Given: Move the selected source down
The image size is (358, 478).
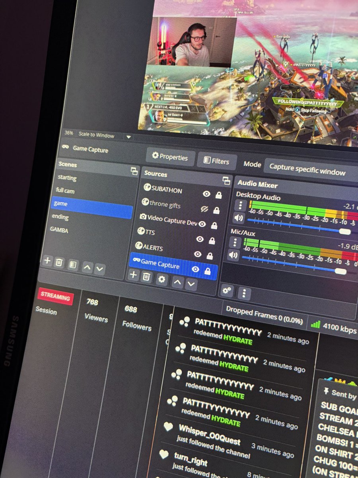Looking at the screenshot, I should click(191, 284).
